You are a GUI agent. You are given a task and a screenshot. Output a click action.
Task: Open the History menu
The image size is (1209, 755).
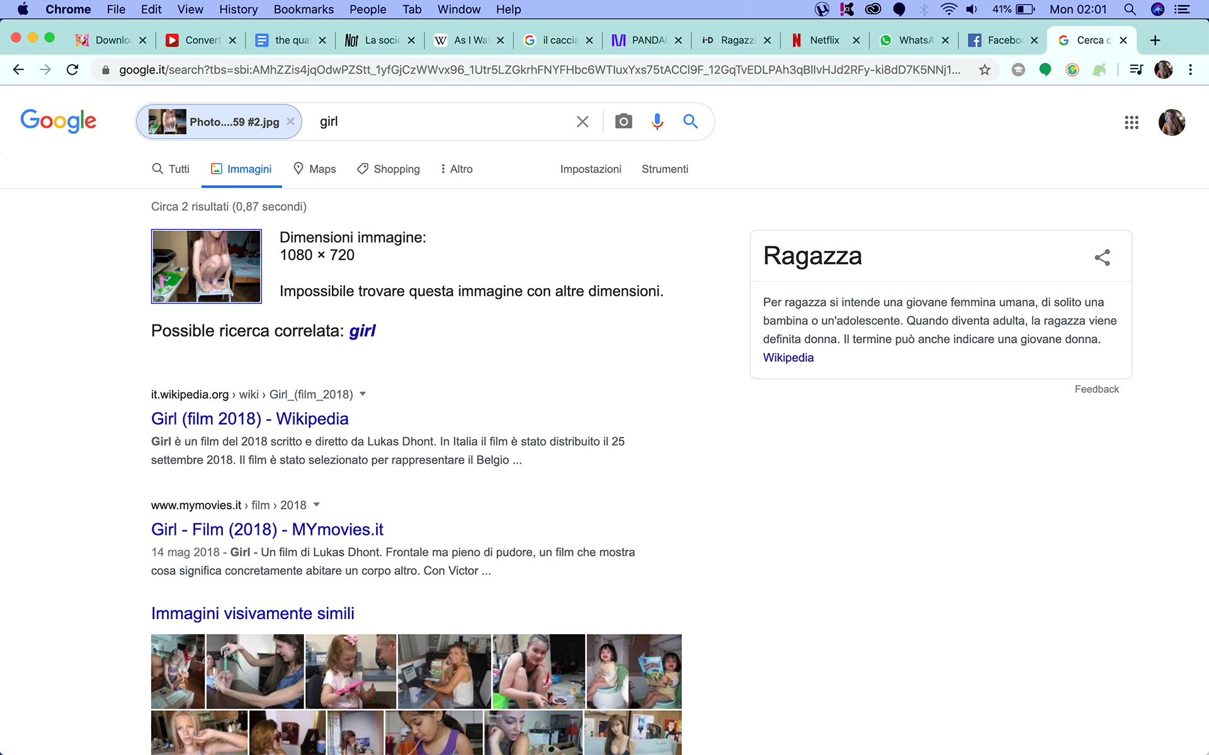click(239, 9)
